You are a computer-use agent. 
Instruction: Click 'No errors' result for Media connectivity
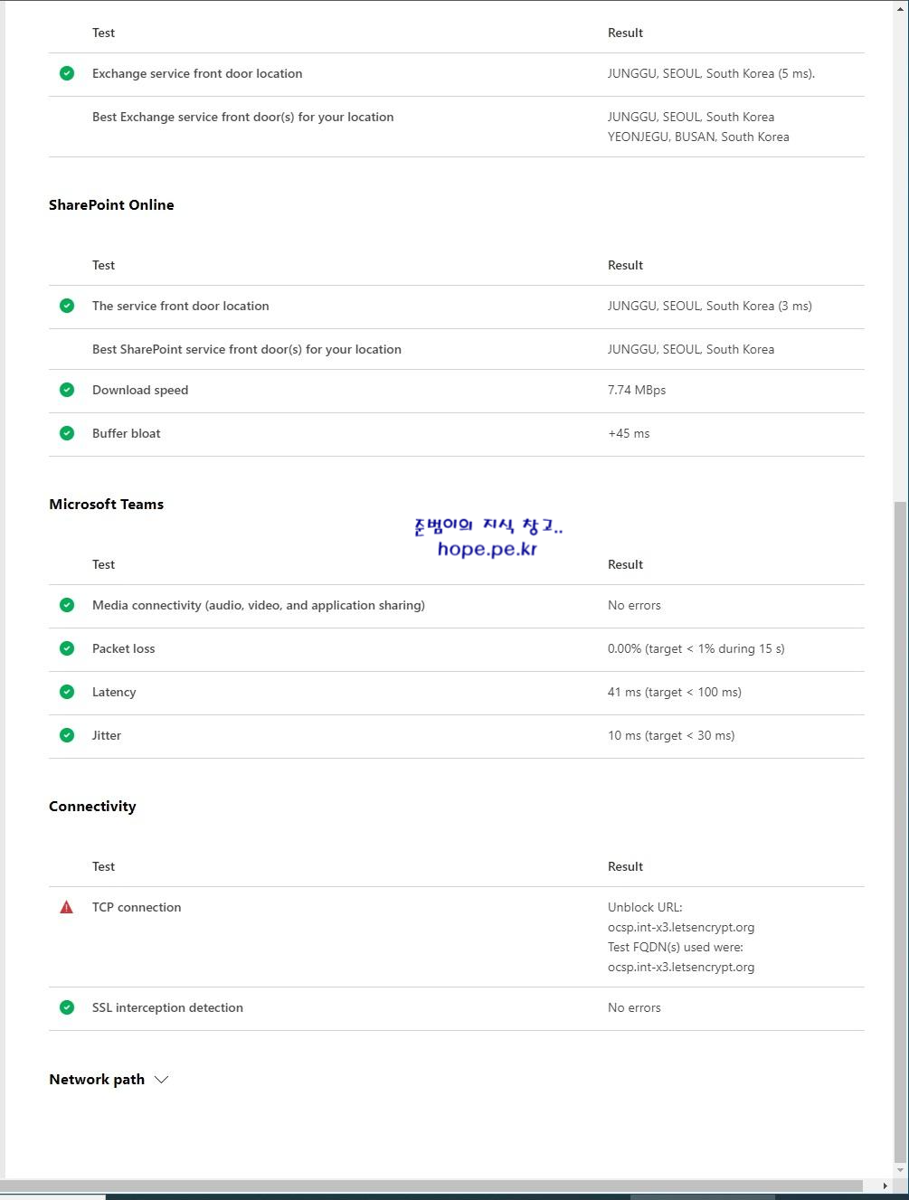pyautogui.click(x=634, y=605)
